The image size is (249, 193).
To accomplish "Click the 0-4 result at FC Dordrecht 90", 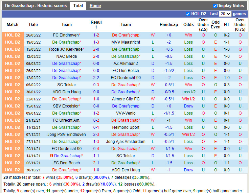I will tap(96, 149).
